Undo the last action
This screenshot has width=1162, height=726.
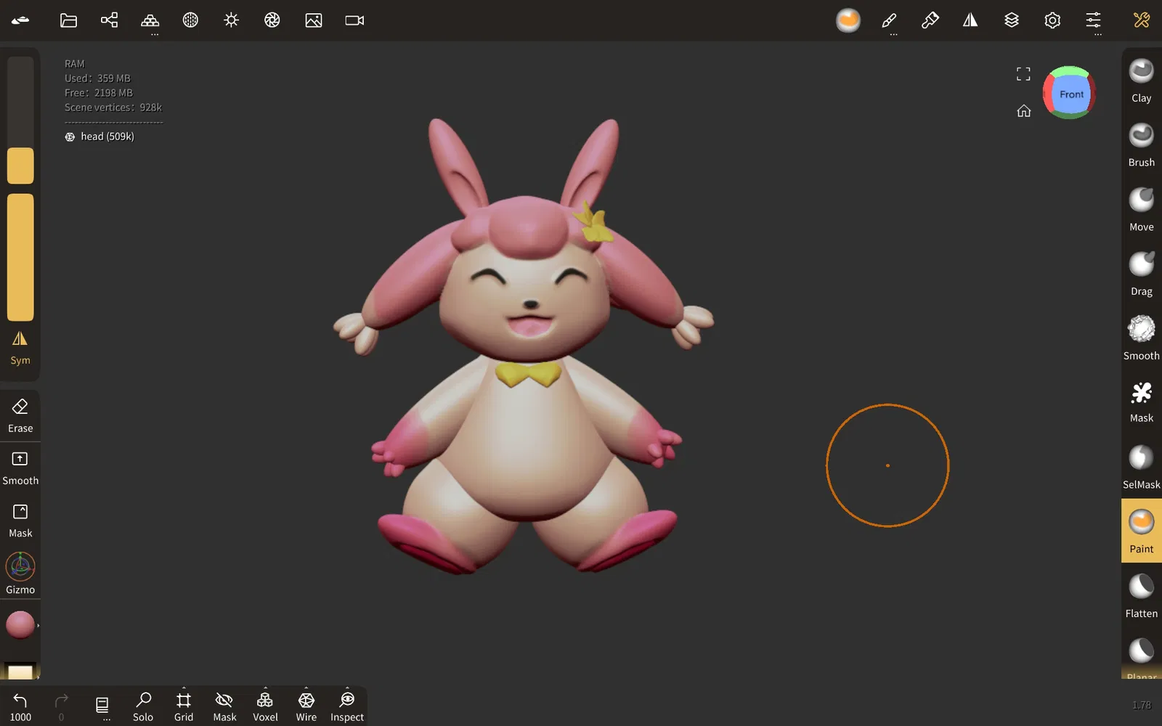coord(20,706)
